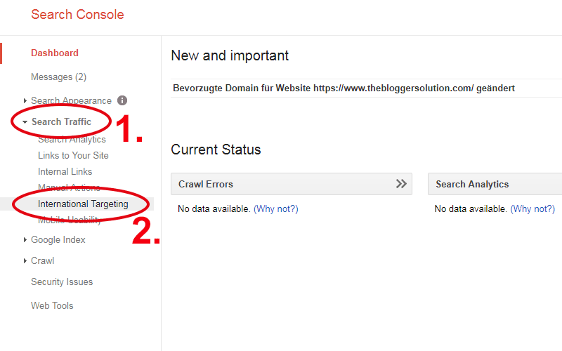562x351 pixels.
Task: Click the Search Console logo title
Action: [x=77, y=15]
